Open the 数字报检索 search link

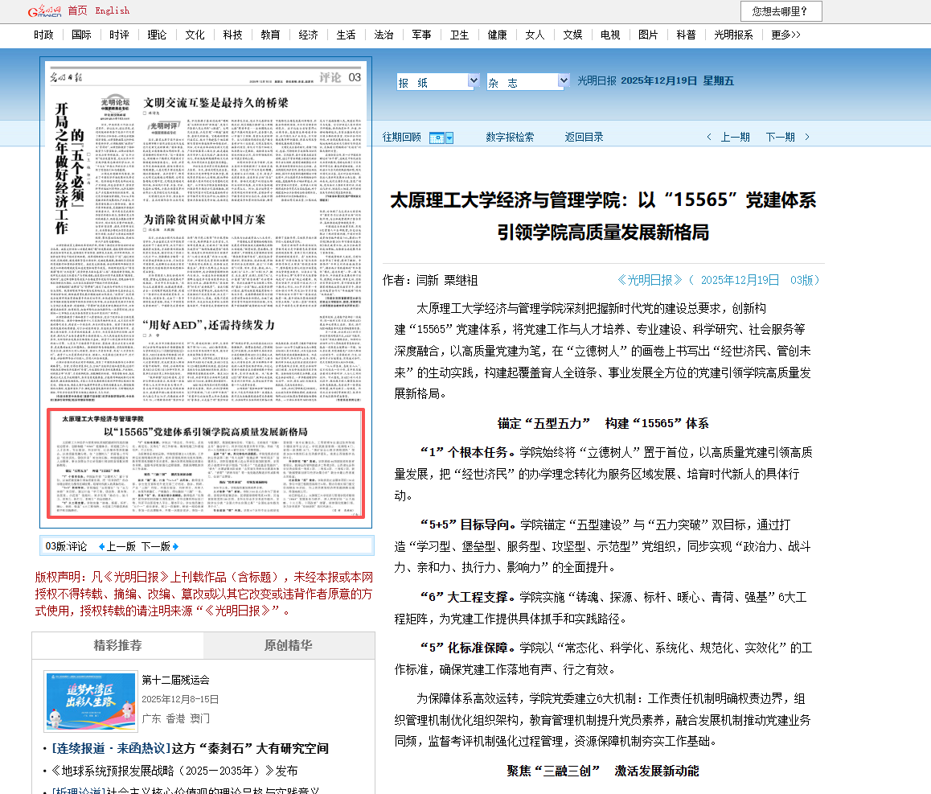(x=510, y=138)
